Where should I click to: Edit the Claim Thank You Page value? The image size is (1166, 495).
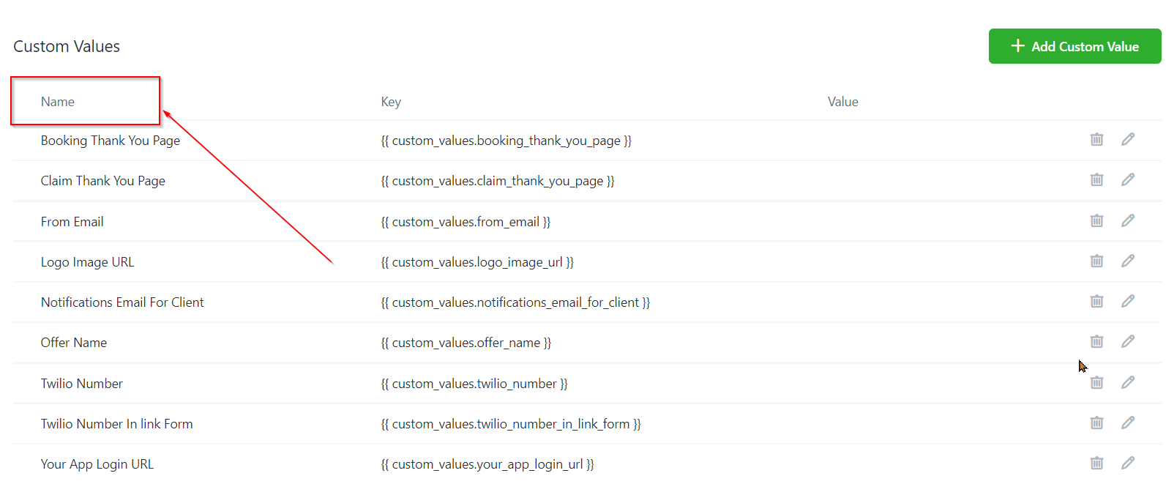pos(1128,179)
